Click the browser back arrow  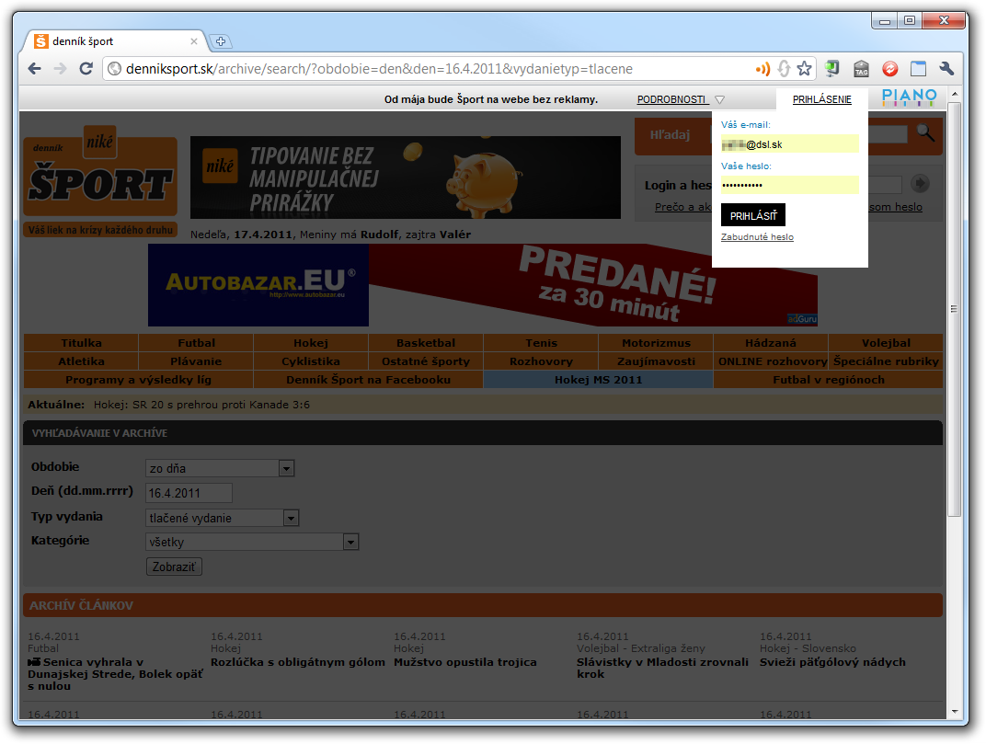click(34, 69)
